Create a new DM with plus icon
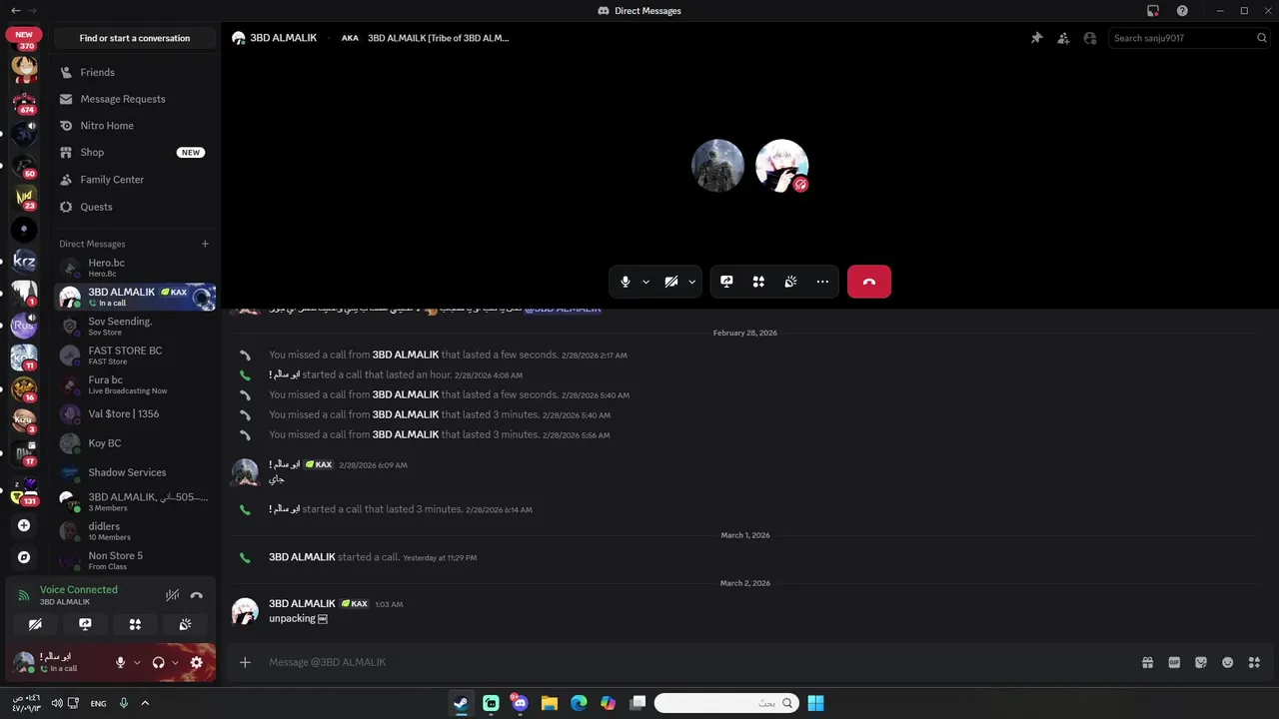1279x719 pixels. point(205,244)
